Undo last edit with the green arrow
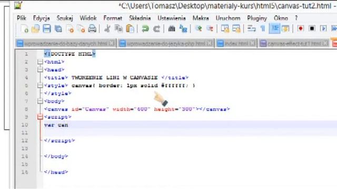This screenshot has width=337, height=189. (145, 28)
